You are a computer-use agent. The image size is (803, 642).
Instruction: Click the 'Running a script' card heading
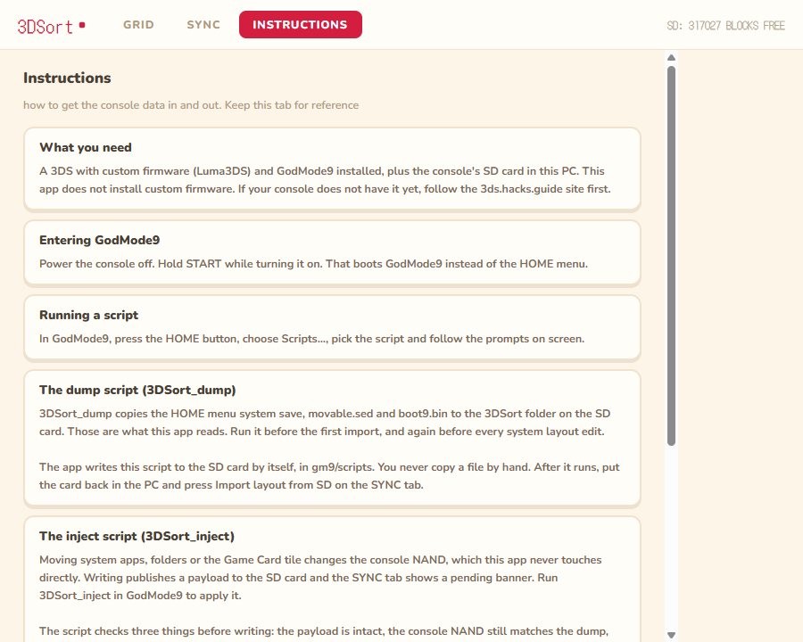pyautogui.click(x=88, y=315)
